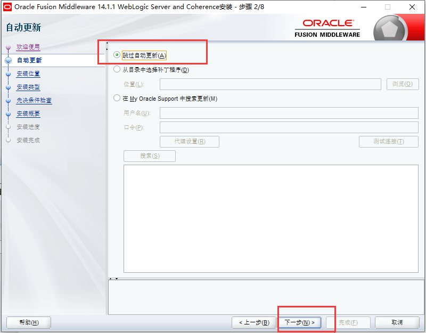
Task: Open the 安装概要 step link
Action: coord(28,113)
